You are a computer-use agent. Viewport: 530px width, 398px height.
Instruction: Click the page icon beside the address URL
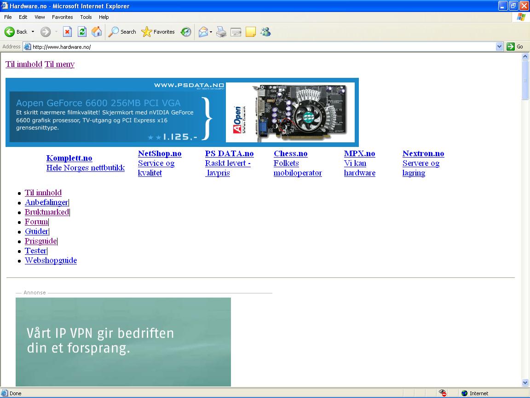28,47
